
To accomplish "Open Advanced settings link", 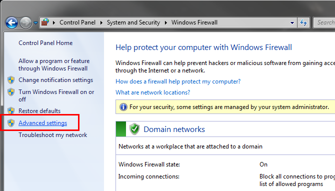I will coord(42,123).
